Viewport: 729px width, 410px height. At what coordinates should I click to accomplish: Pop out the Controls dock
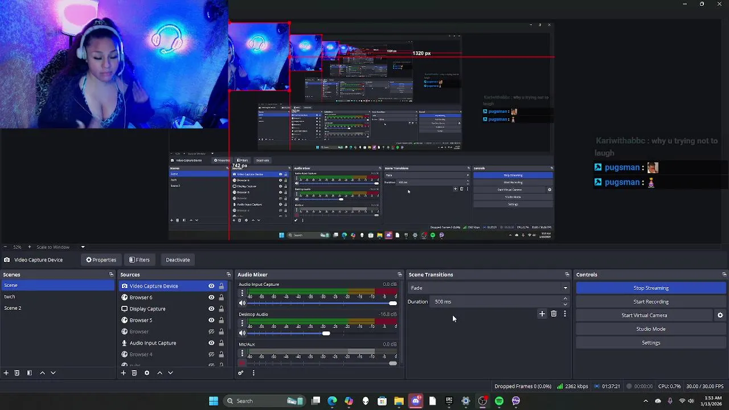[724, 274]
